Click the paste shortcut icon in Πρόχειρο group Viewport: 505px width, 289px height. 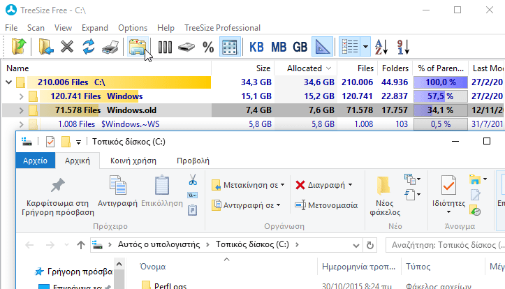click(193, 210)
